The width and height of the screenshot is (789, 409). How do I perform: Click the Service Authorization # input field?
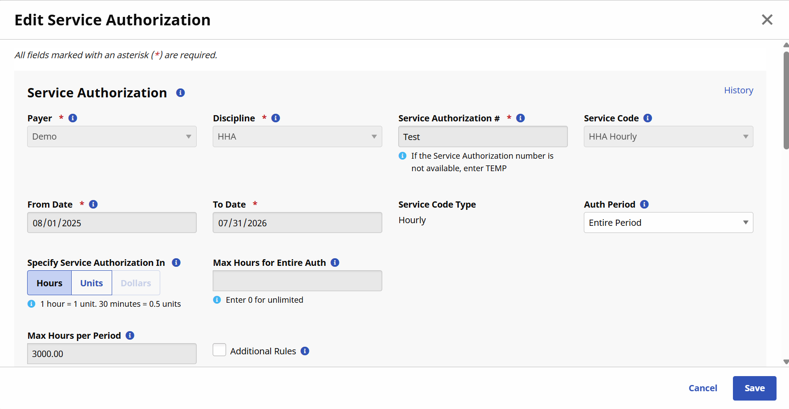click(x=483, y=136)
